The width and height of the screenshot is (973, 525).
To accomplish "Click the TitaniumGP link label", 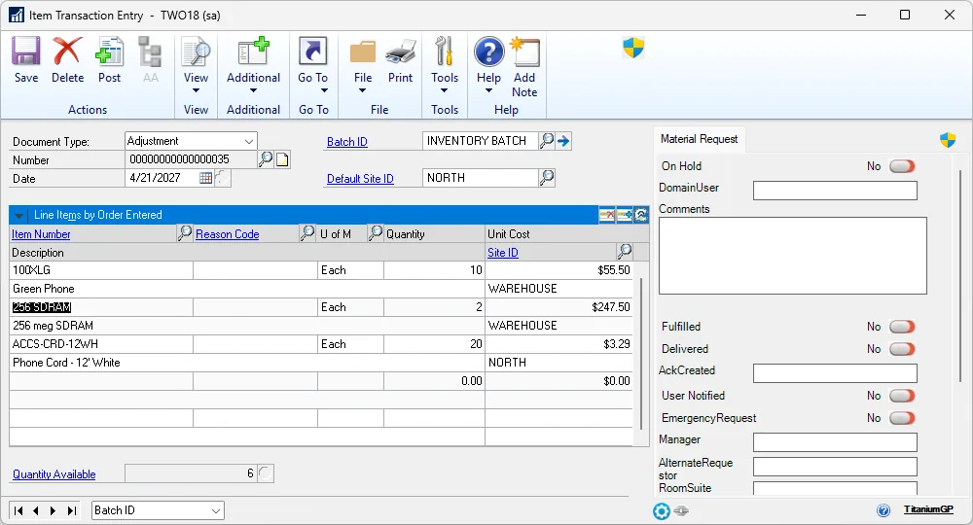I will 927,509.
